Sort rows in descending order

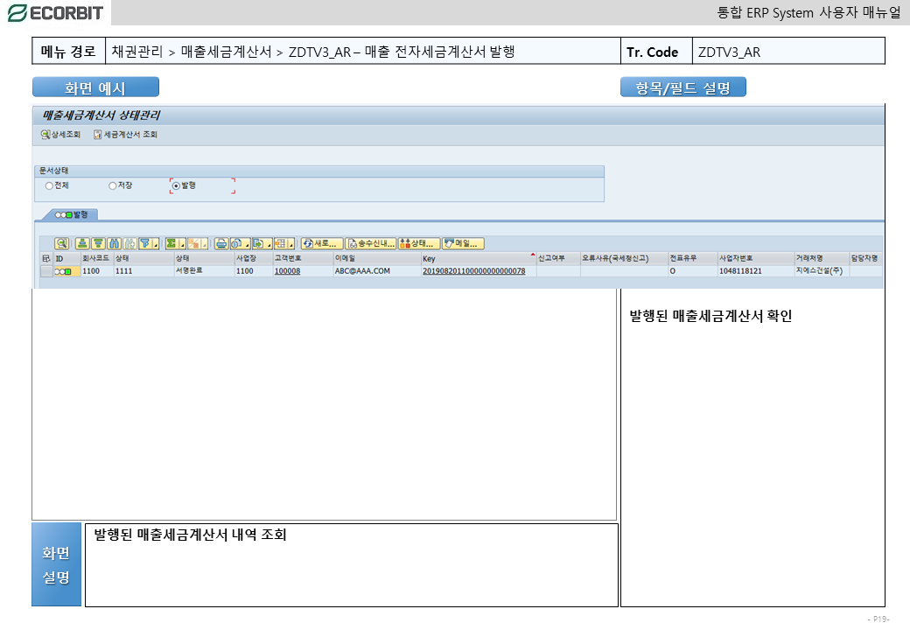point(99,243)
